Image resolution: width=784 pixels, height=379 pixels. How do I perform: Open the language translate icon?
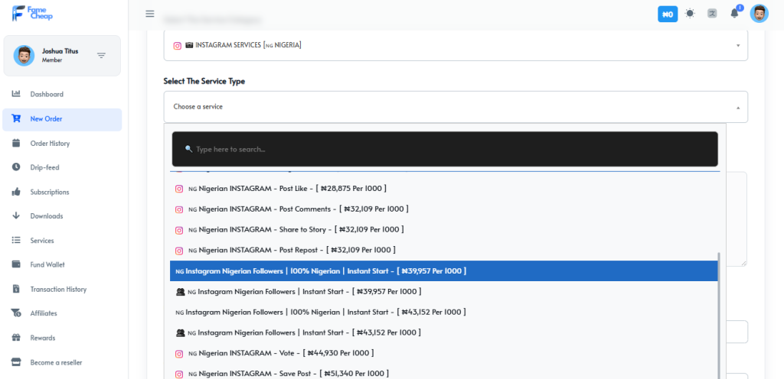pos(712,14)
